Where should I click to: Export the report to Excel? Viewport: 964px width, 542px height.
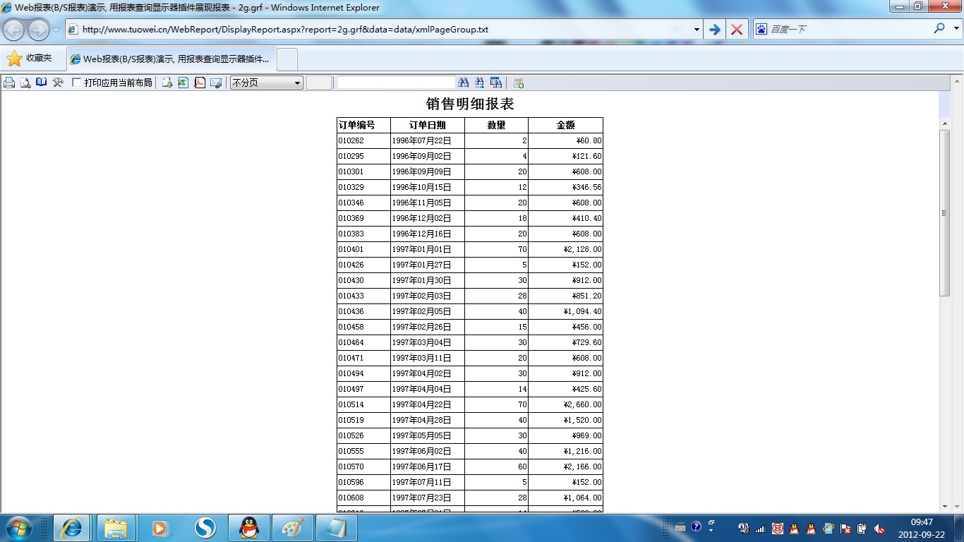(183, 83)
